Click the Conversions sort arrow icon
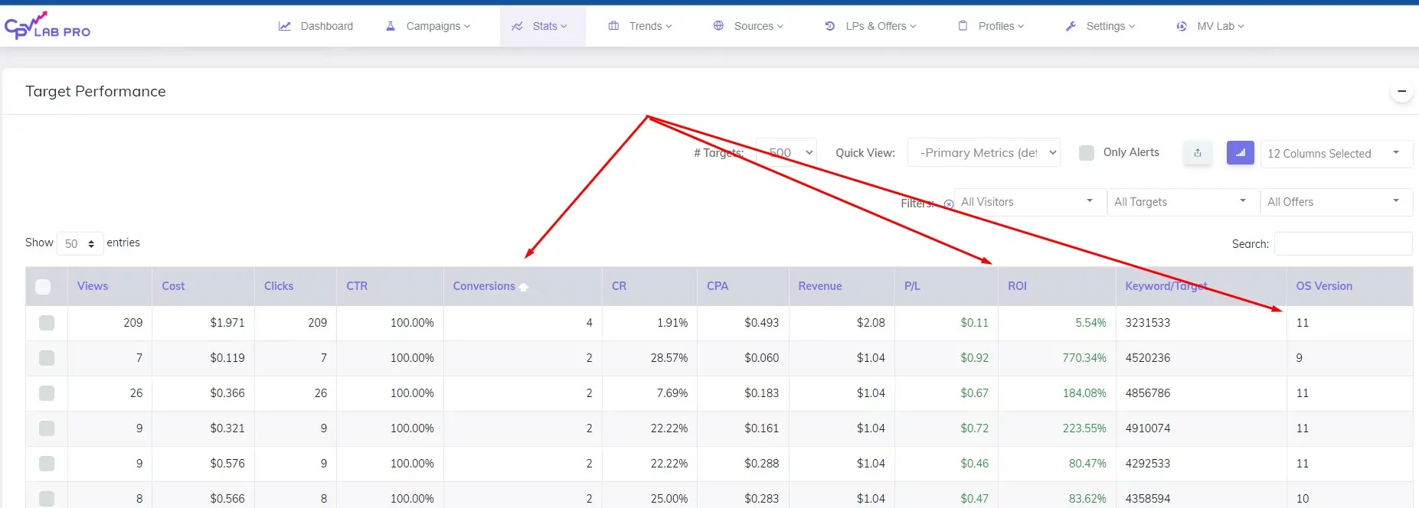1419x508 pixels. coord(524,287)
